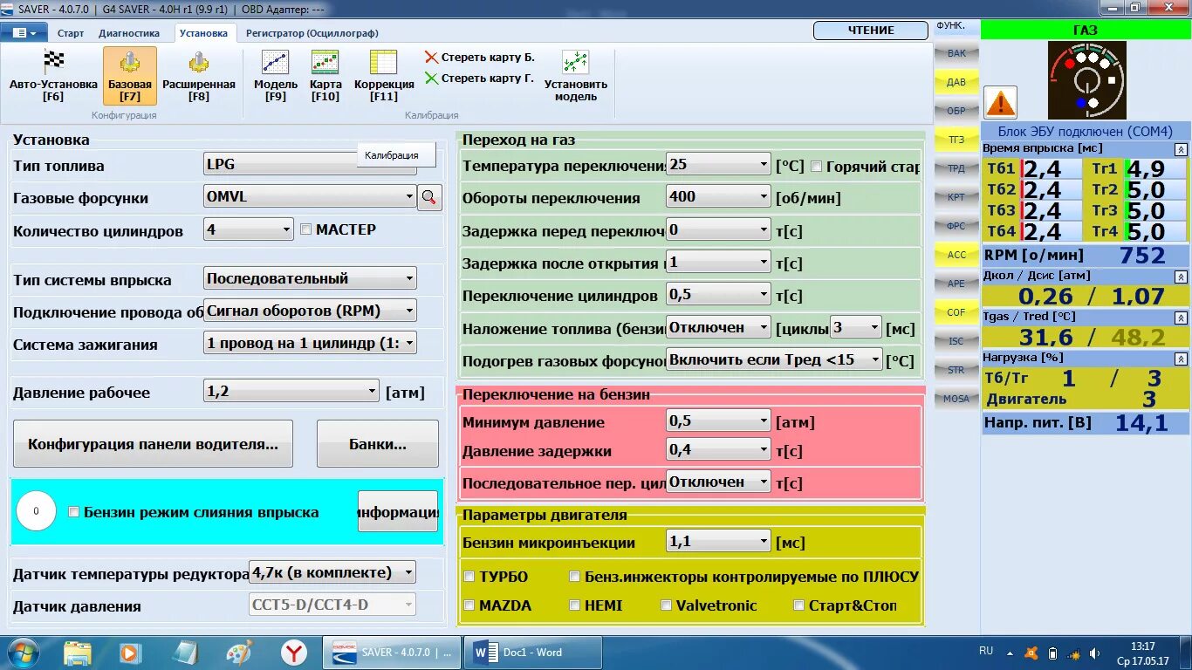Open Windows Start menu orb

(23, 653)
